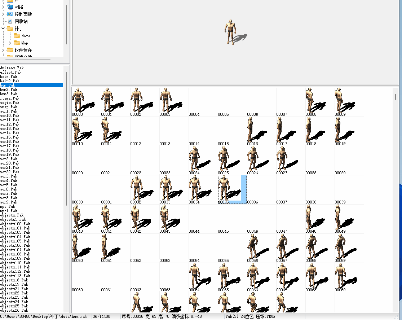
Task: Click the selected hum.Pak entry
Action: tap(31, 85)
